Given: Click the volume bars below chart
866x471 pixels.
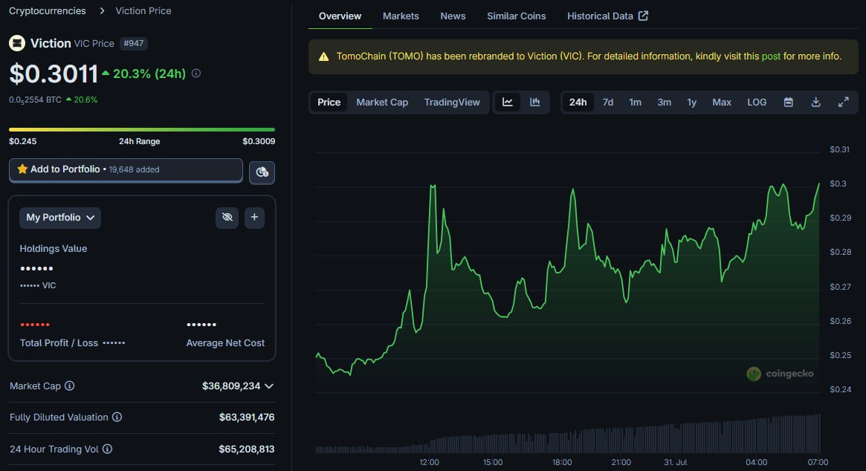Looking at the screenshot, I should (567, 435).
